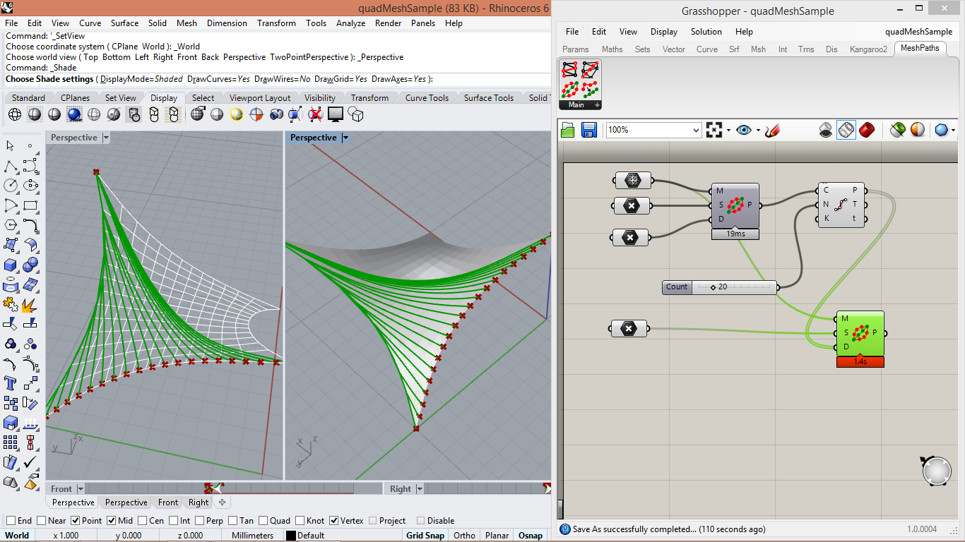Open the Grasshopper eye preview dropdown arrow

(758, 130)
